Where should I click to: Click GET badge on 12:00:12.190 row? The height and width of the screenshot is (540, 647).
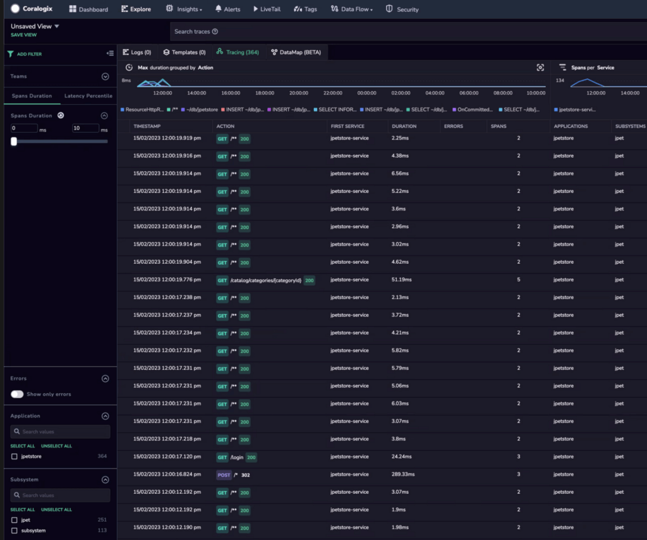222,528
